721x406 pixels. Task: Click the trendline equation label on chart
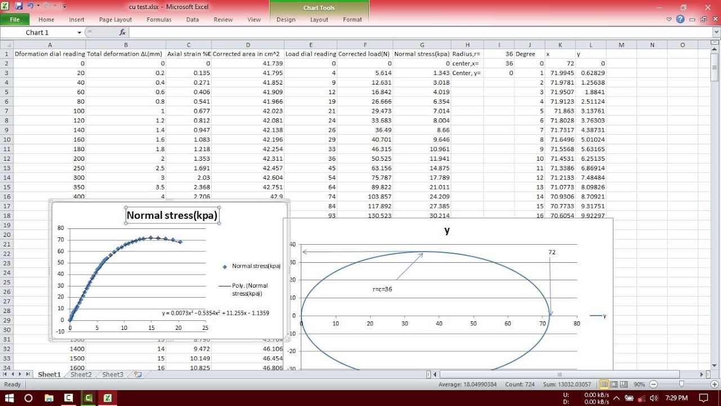(215, 312)
